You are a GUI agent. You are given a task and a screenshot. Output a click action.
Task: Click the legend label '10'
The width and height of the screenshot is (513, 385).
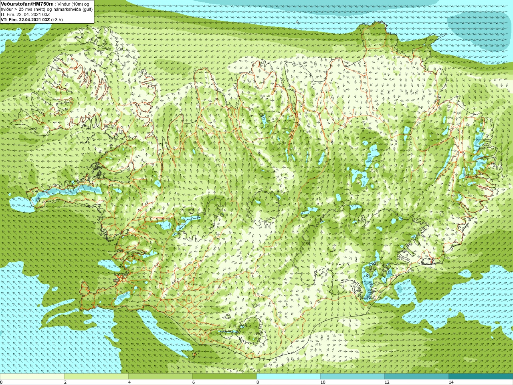(323, 382)
